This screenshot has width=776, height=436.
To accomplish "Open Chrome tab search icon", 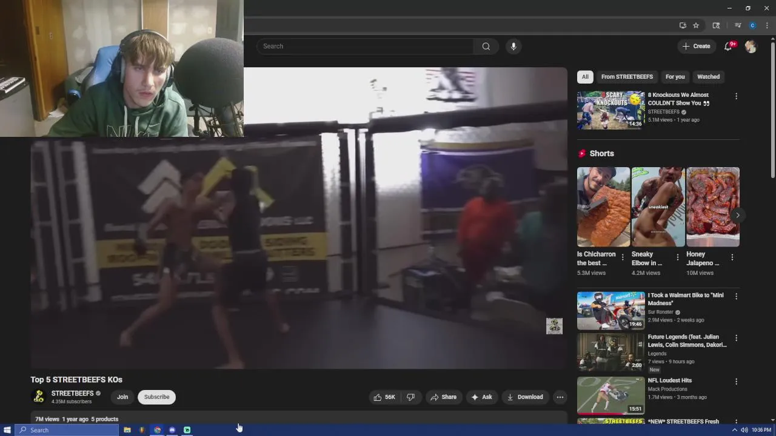I will [x=716, y=25].
